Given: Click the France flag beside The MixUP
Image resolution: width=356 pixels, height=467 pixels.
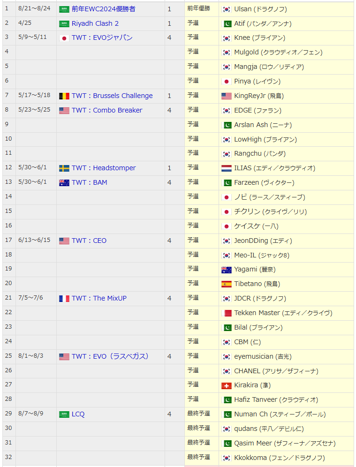Looking at the screenshot, I should click(64, 299).
